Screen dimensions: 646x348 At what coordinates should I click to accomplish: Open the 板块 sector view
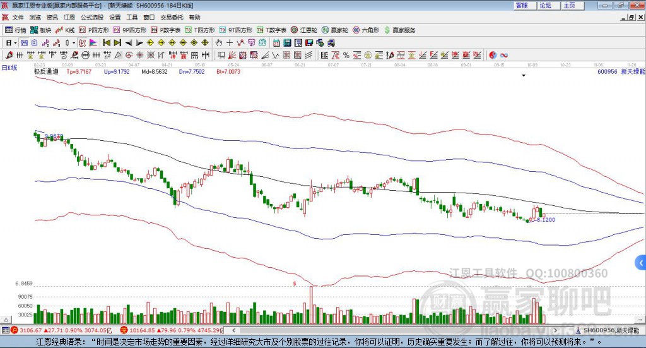(x=40, y=30)
